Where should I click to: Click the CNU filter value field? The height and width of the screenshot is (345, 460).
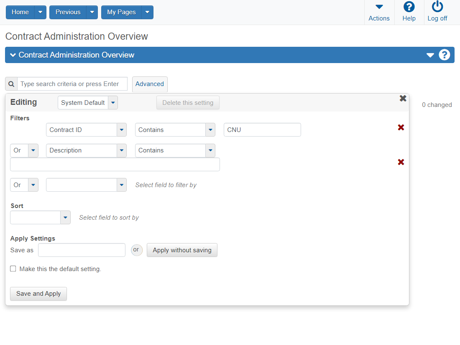262,130
